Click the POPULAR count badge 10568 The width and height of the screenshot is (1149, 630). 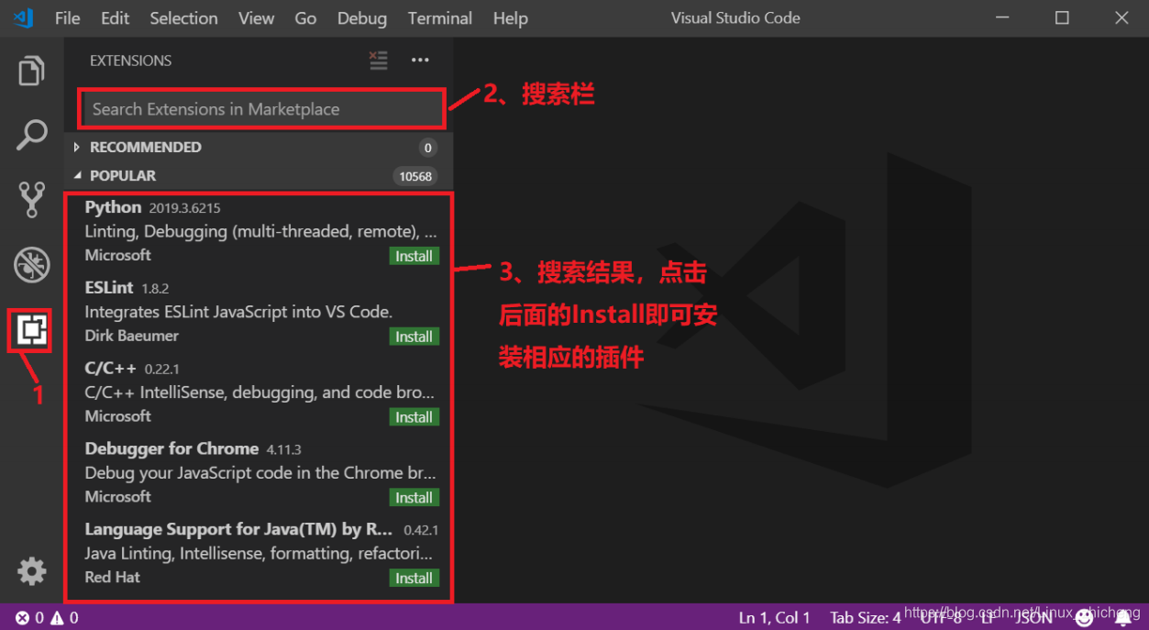(x=415, y=176)
